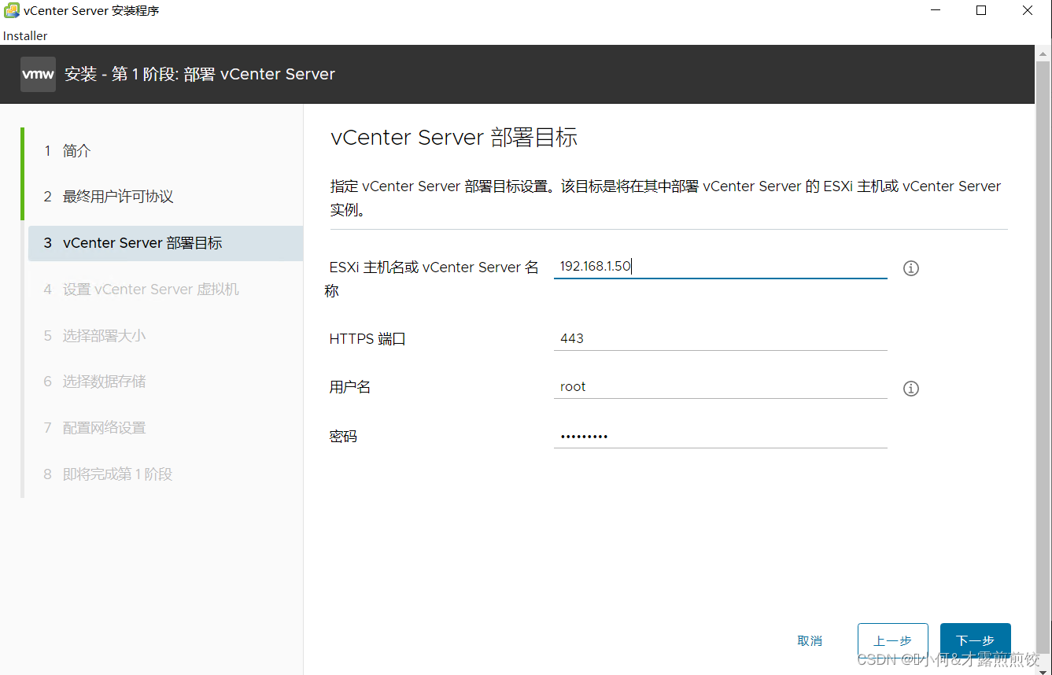This screenshot has height=675, width=1052.
Task: Click the 用户名 label
Action: click(x=350, y=387)
